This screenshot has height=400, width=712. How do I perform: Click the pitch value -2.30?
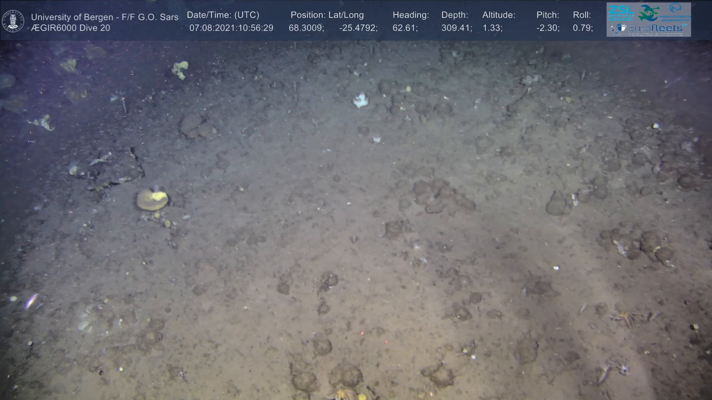[x=548, y=28]
